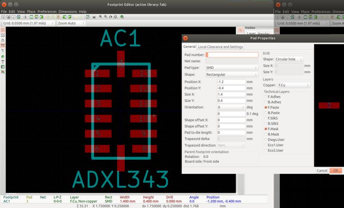344x208 pixels.
Task: Switch to Local Clearance and Settings tab
Action: [x=221, y=47]
